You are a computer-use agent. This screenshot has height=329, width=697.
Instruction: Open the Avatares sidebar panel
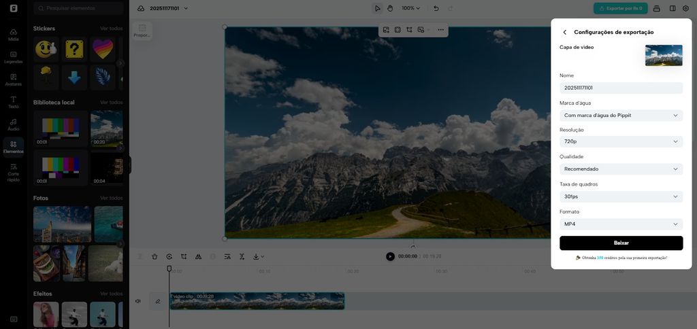tap(13, 80)
